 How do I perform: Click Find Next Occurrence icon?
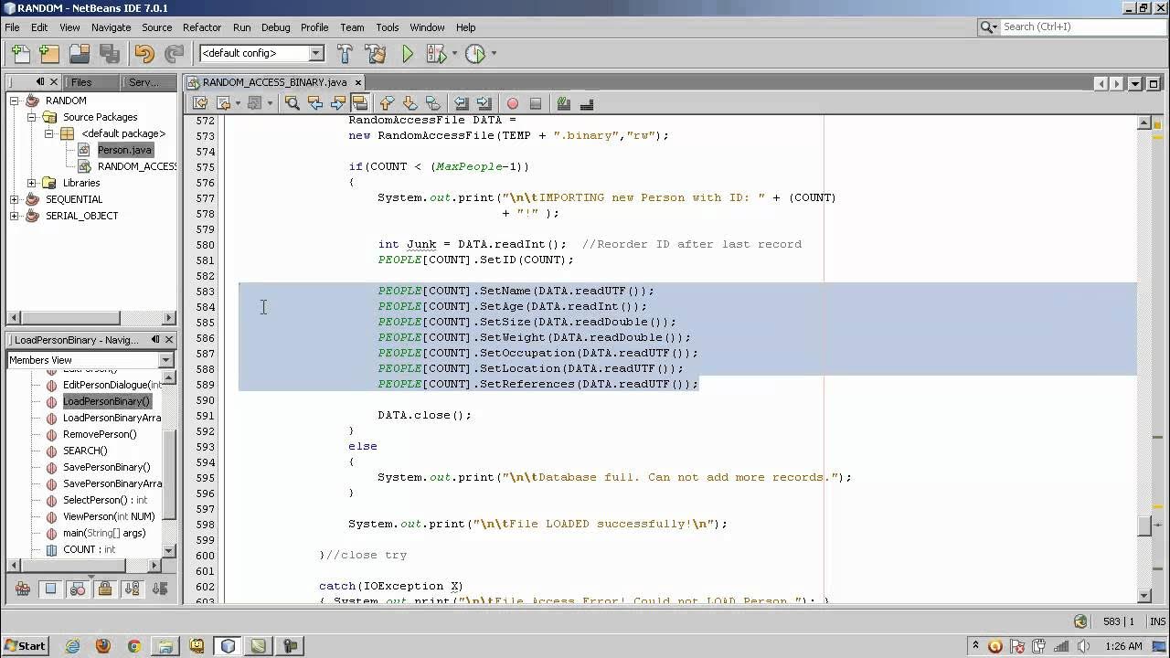click(x=338, y=103)
